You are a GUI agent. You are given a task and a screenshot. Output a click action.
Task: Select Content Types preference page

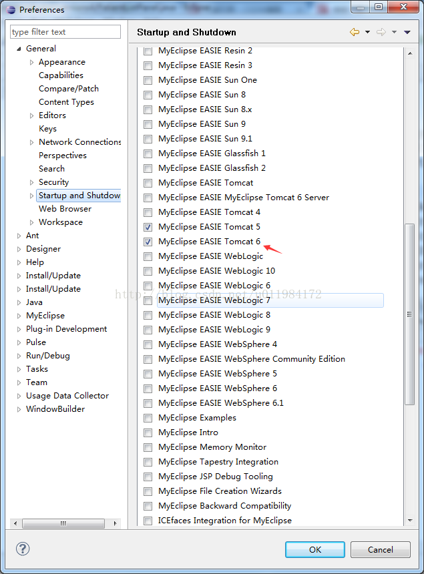66,102
